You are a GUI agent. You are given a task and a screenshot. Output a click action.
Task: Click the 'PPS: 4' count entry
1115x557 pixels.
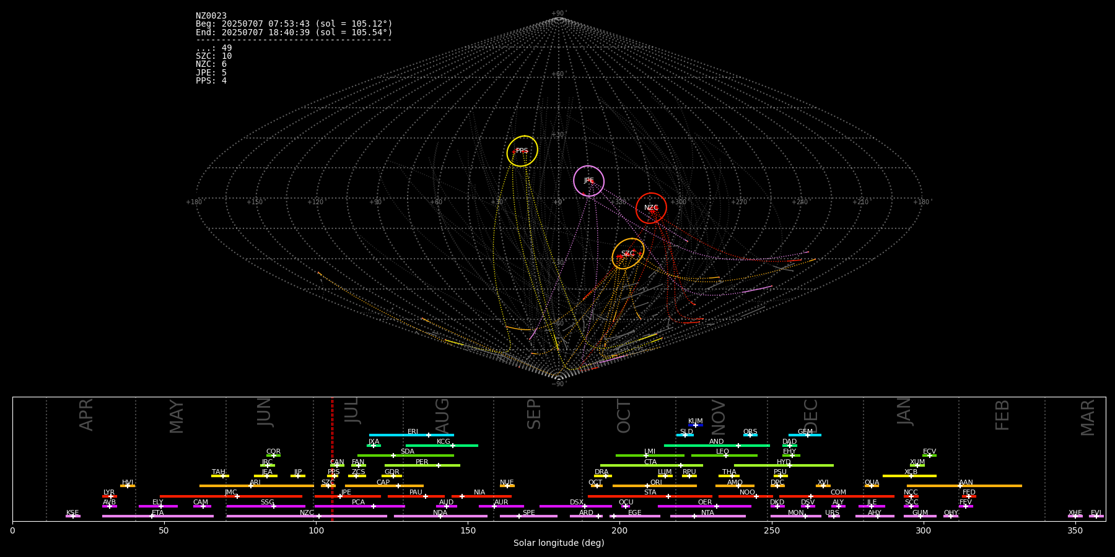coord(211,80)
